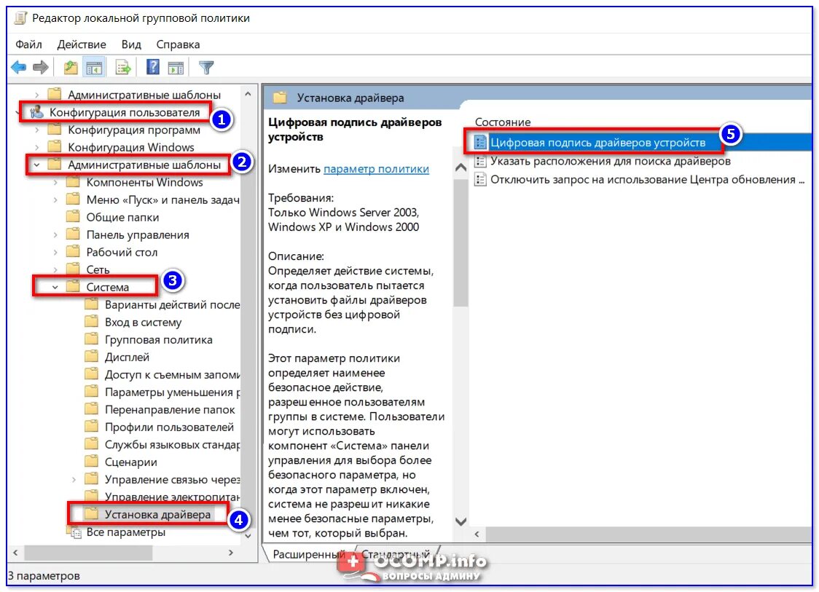
Task: Open Help via blue question mark icon
Action: (153, 67)
